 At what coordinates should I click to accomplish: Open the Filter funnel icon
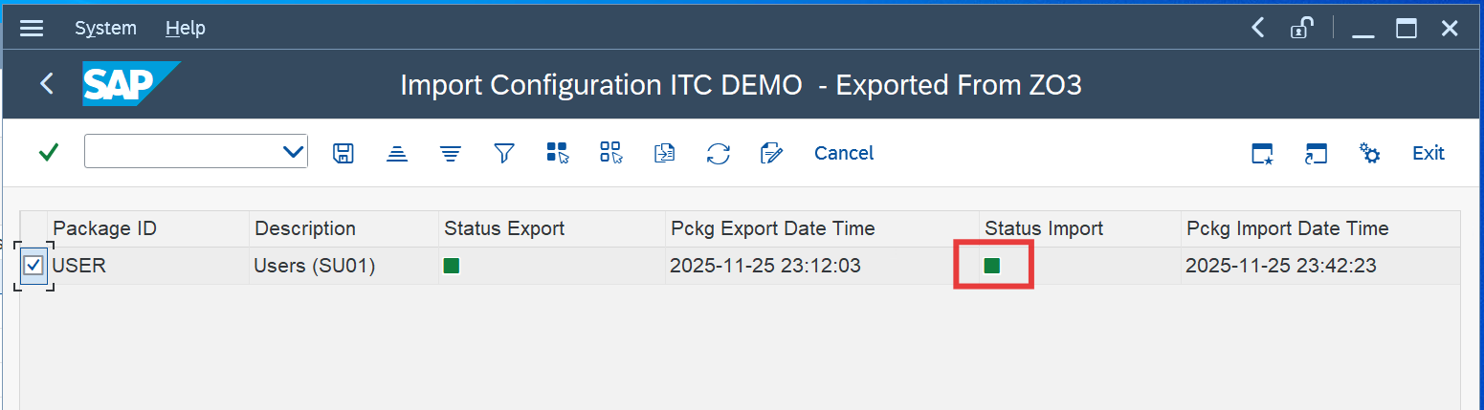(x=504, y=153)
